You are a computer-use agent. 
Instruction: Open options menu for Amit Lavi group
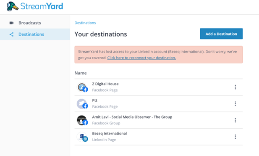[x=235, y=120]
